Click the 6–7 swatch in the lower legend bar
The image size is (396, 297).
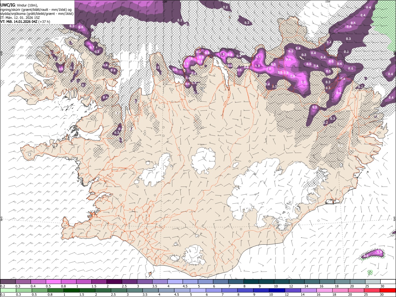pos(213,290)
